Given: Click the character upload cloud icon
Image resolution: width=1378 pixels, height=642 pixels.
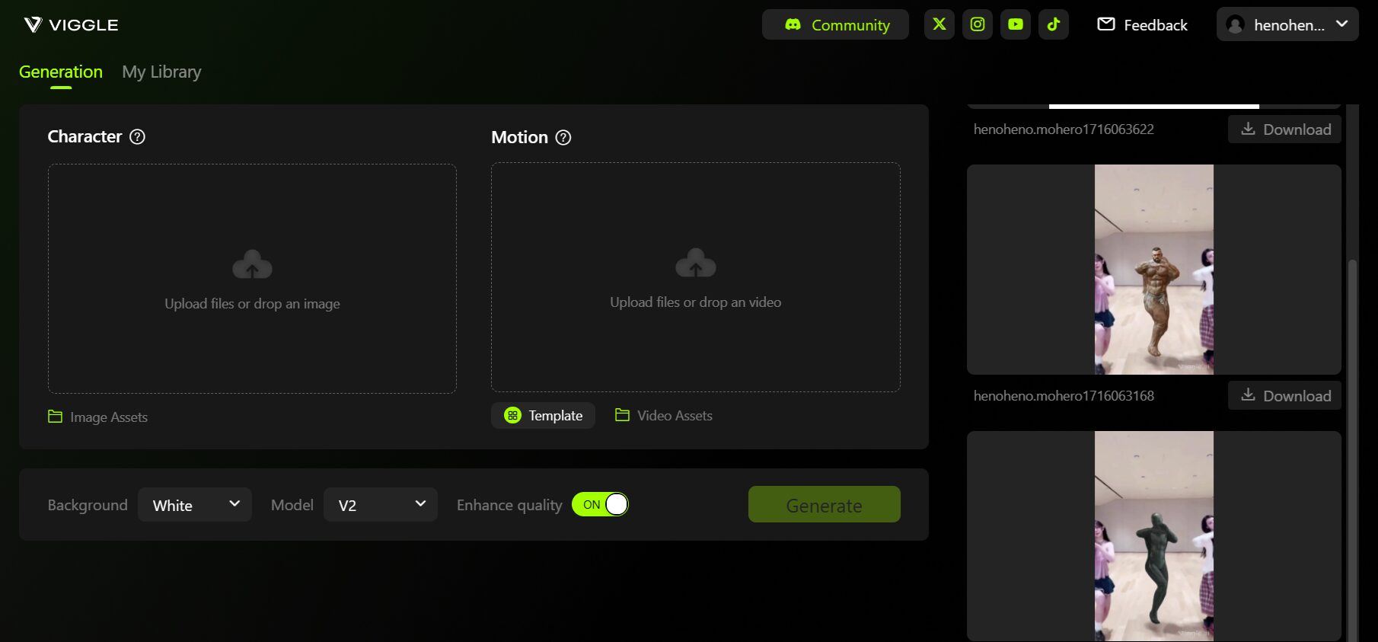Looking at the screenshot, I should pyautogui.click(x=252, y=264).
